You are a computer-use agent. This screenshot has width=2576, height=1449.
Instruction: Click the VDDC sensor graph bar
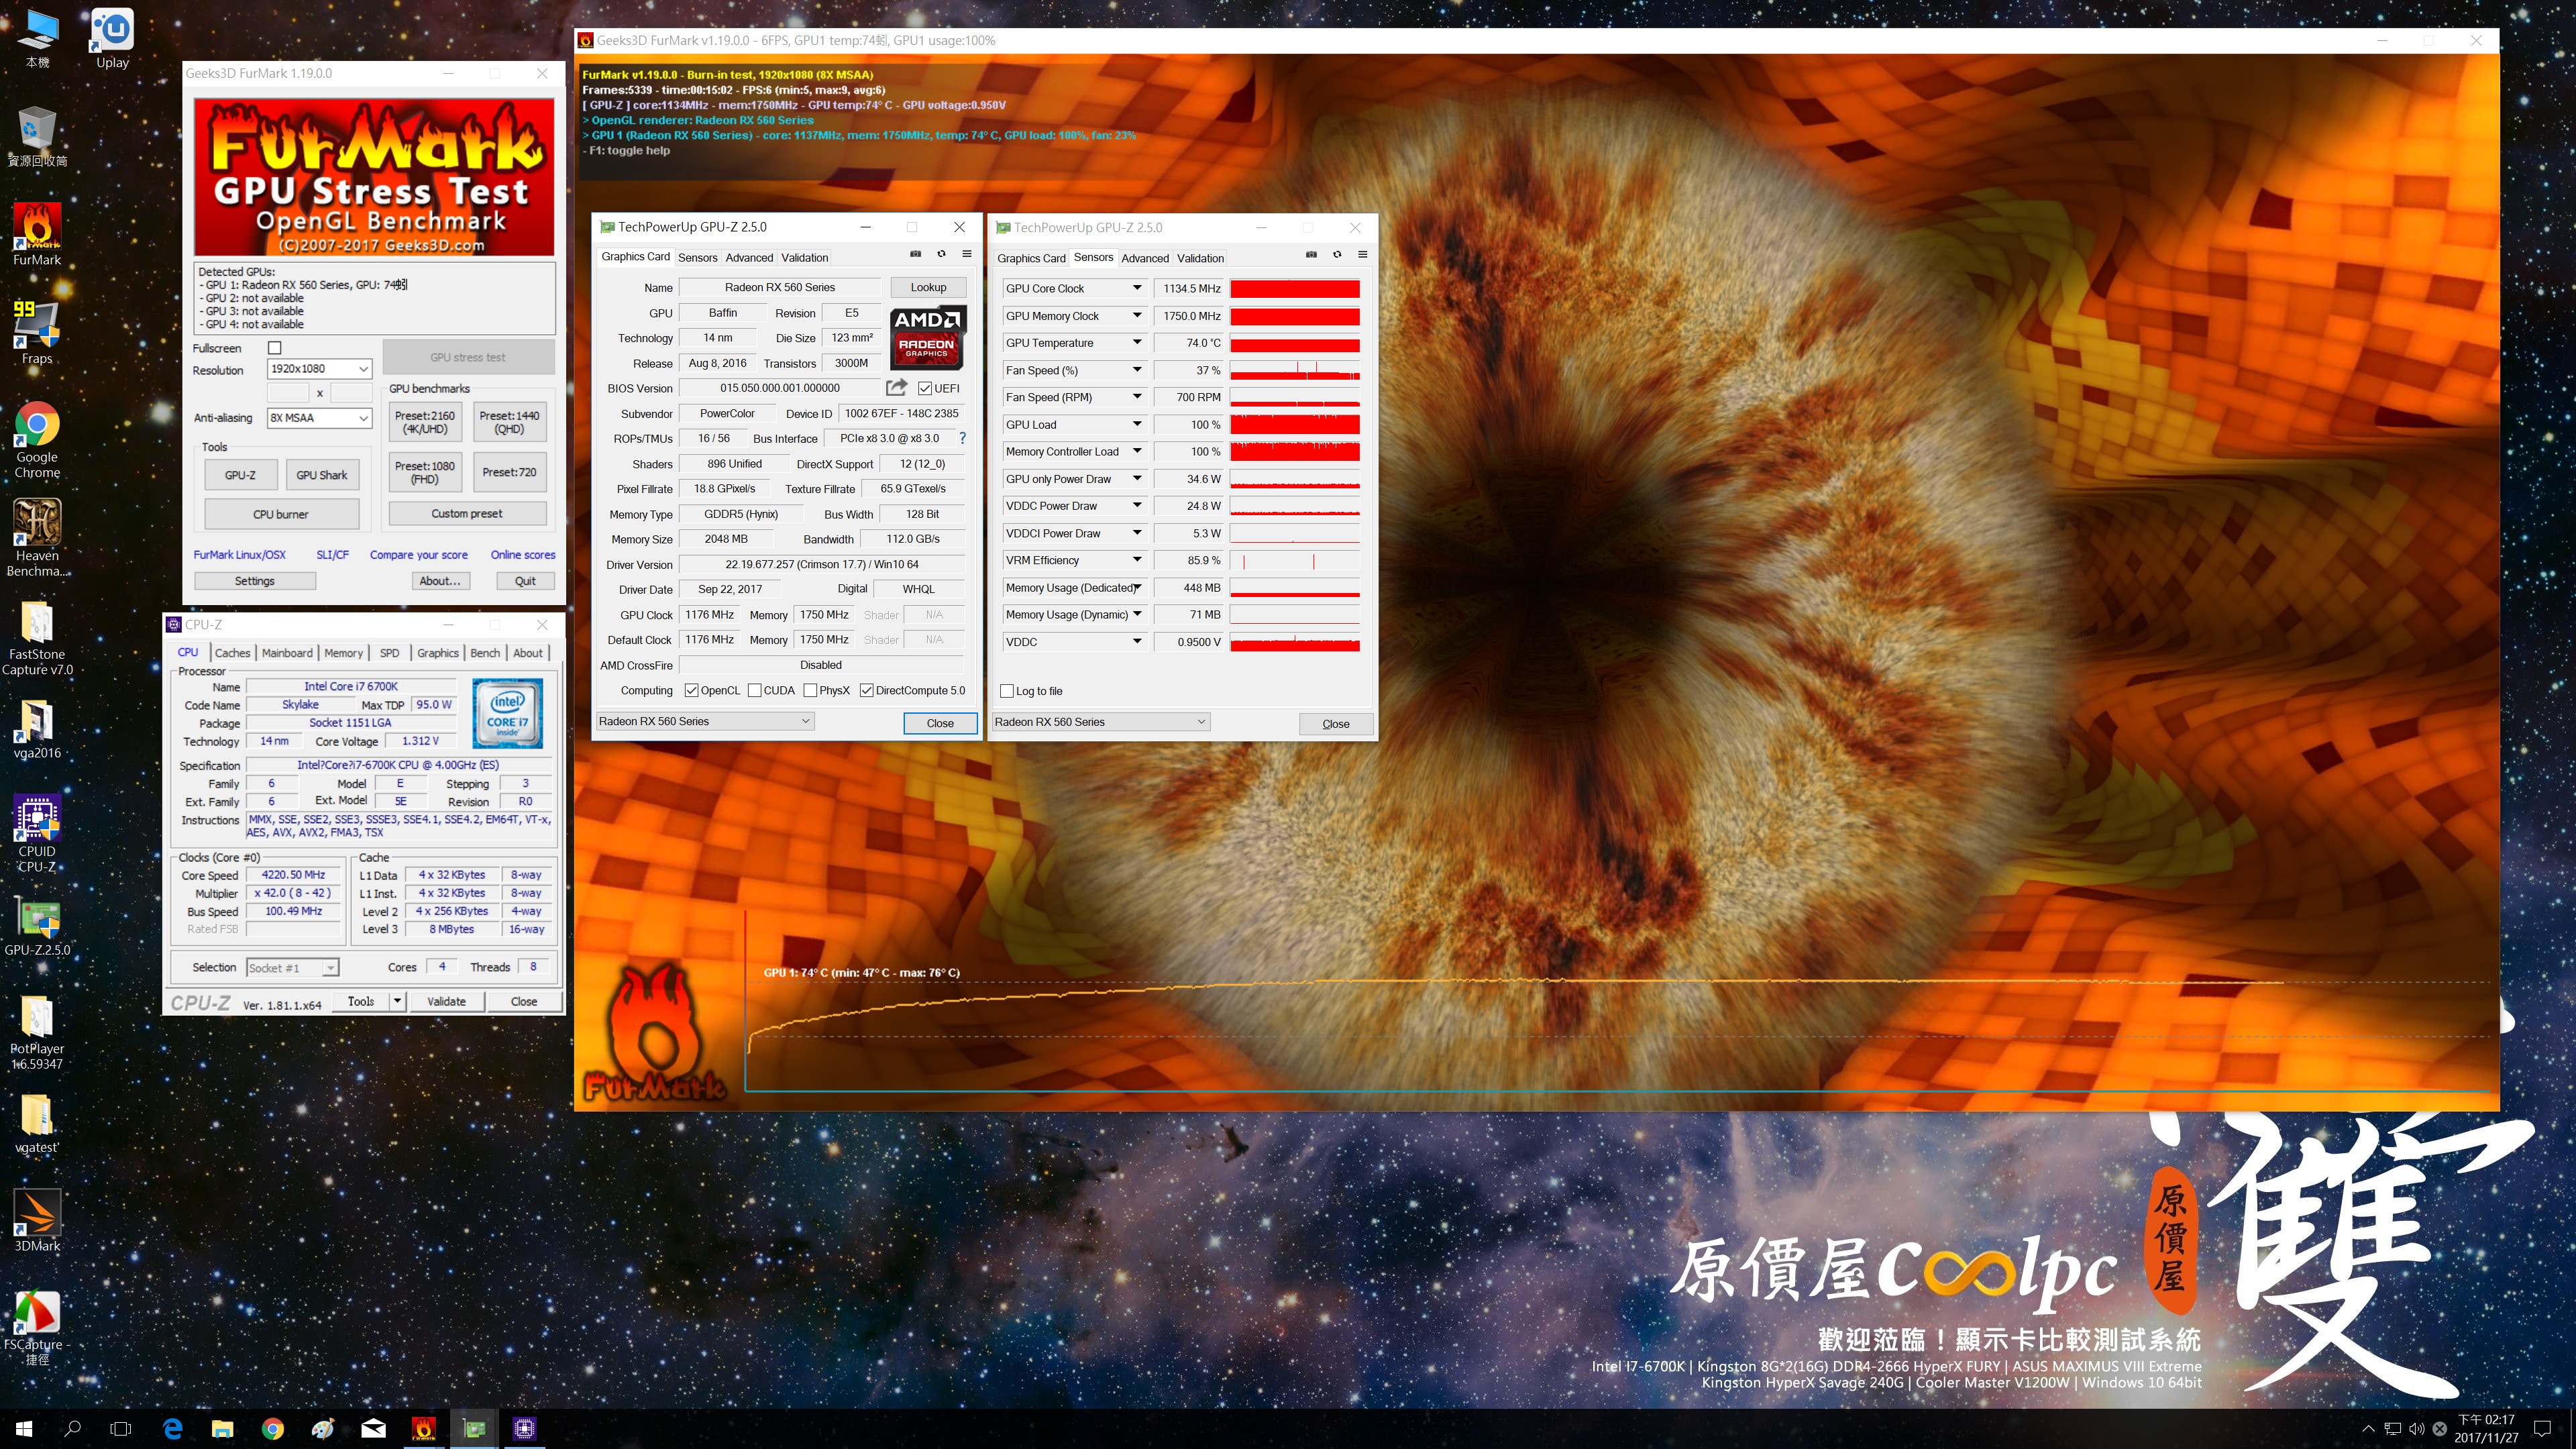pos(1295,642)
